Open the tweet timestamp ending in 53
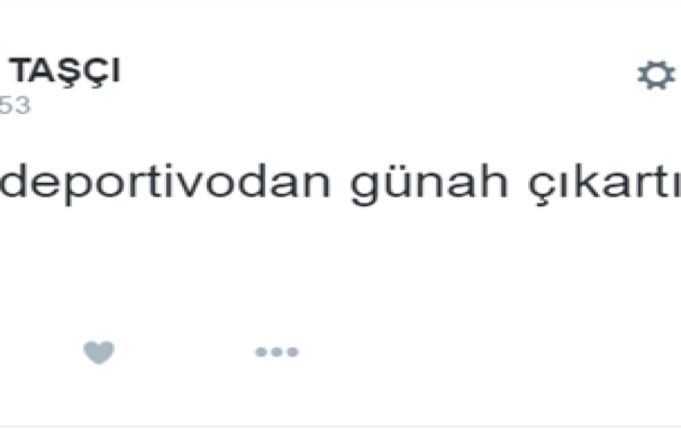681x429 pixels. coord(15,105)
